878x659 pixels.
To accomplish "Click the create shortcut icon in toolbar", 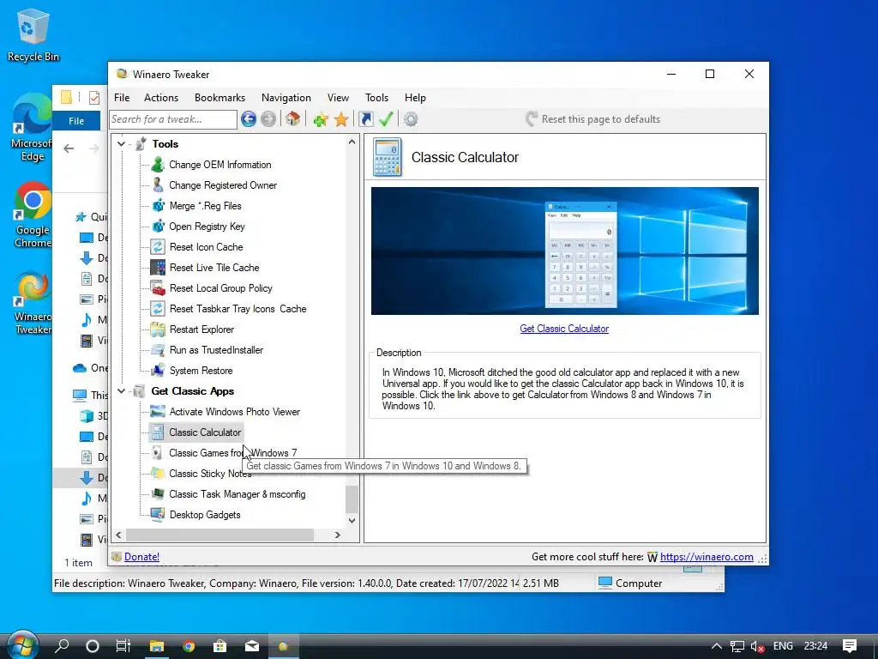I will [x=365, y=118].
